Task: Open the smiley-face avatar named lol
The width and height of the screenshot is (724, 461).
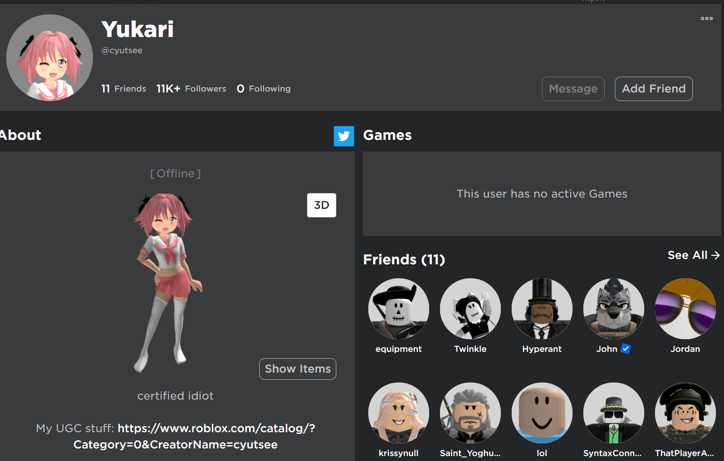Action: coord(542,413)
